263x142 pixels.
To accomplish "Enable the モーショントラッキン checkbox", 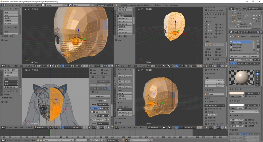I will click(x=208, y=14).
